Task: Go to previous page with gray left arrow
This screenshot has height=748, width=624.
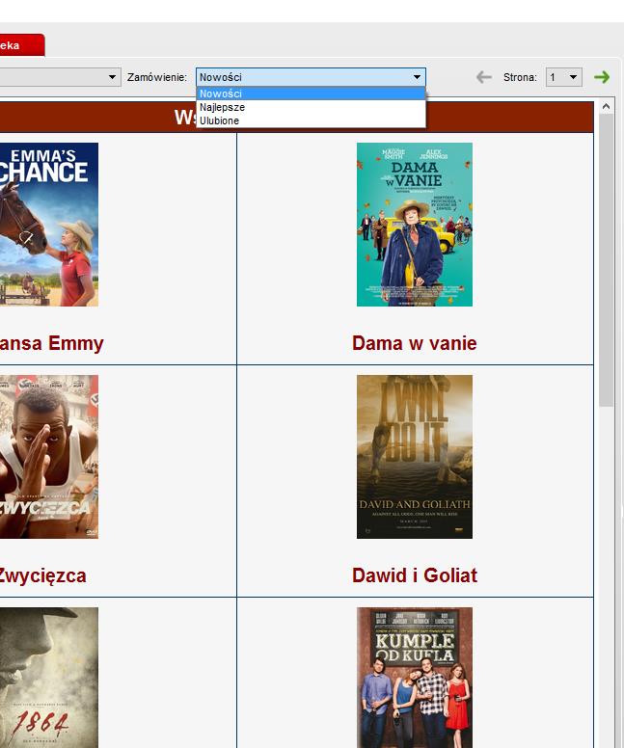Action: (x=483, y=77)
